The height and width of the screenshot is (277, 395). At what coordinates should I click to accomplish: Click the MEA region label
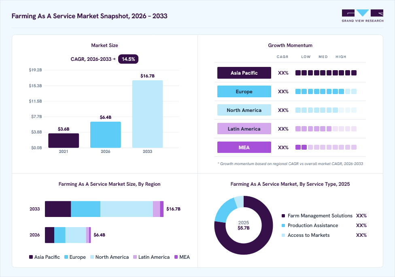[x=244, y=148]
